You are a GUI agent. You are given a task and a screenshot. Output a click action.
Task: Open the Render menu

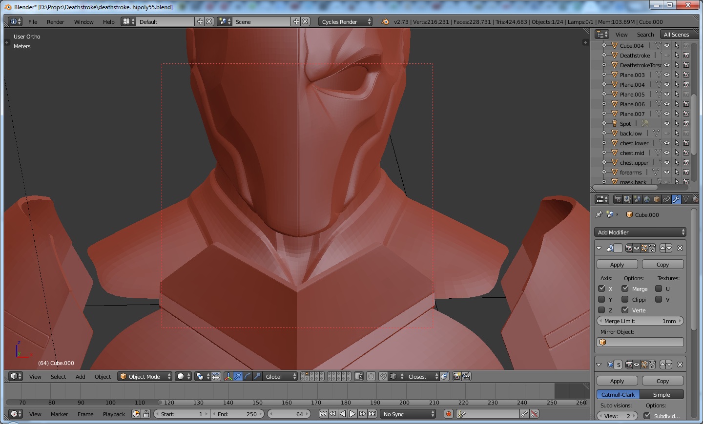point(56,22)
